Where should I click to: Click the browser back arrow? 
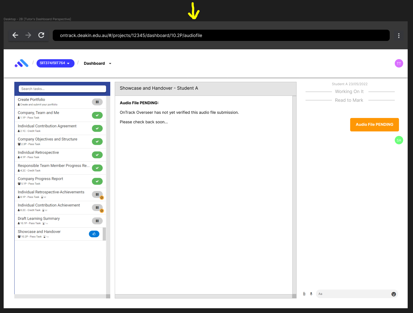pyautogui.click(x=15, y=35)
